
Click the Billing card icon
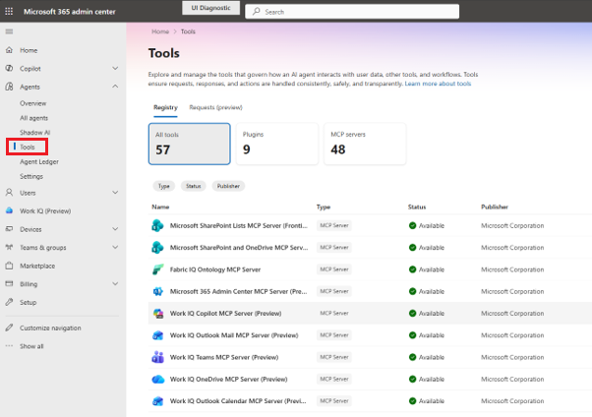click(x=9, y=283)
